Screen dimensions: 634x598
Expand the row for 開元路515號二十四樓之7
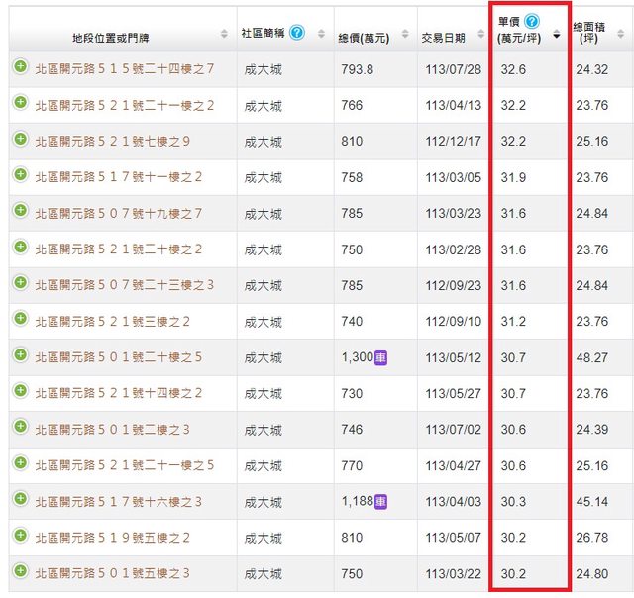click(20, 67)
